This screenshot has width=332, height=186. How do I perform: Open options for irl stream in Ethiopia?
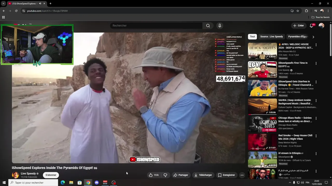(316, 153)
